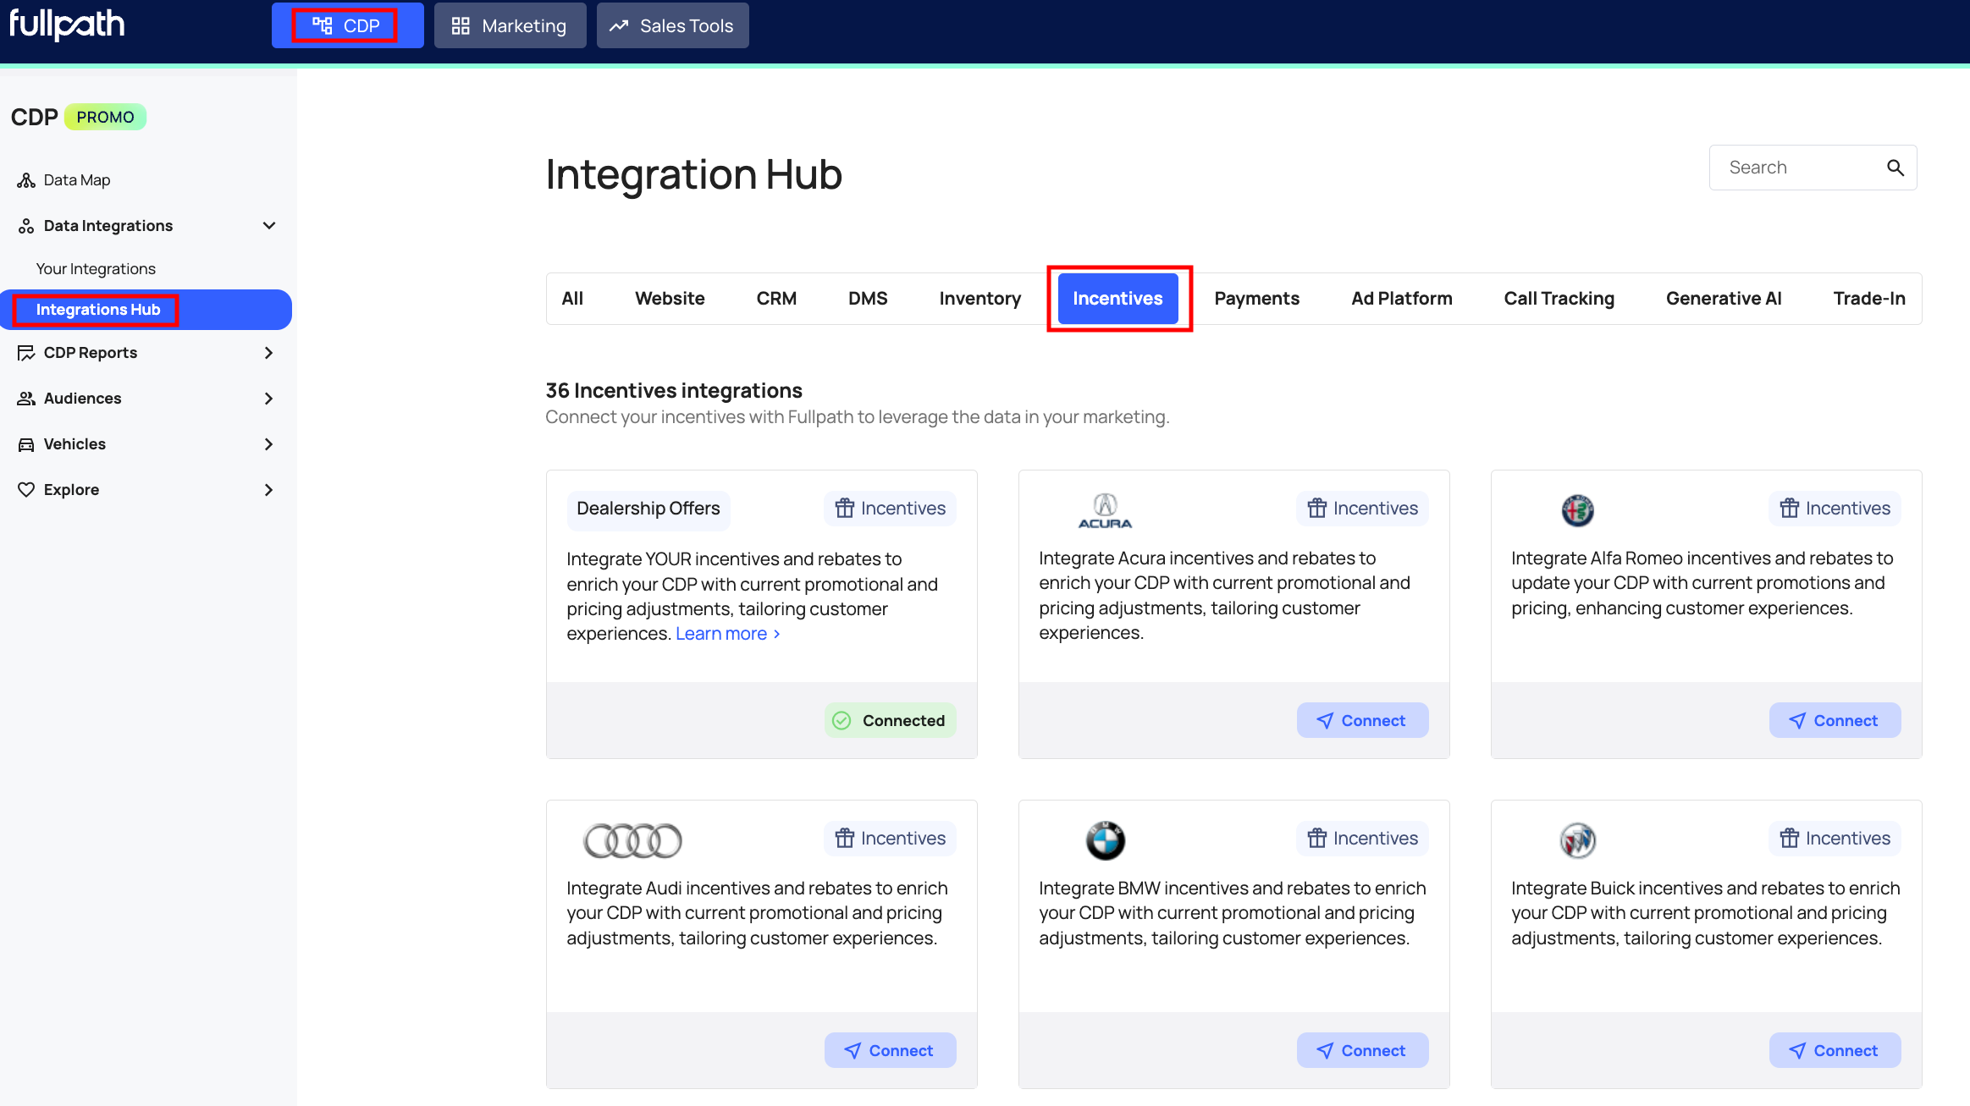Click the Audi rings logo

(x=632, y=840)
